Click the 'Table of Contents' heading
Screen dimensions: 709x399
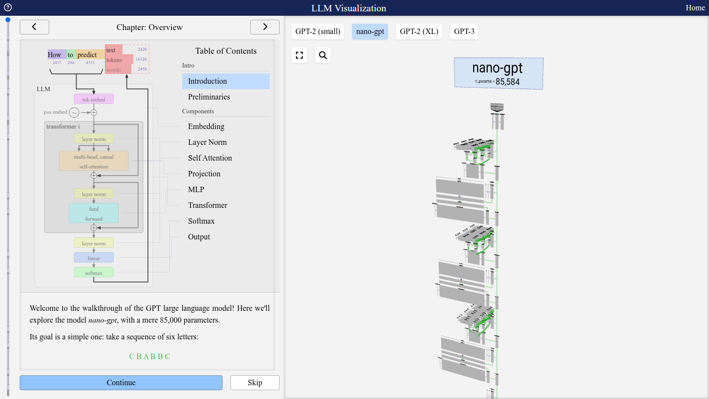226,51
